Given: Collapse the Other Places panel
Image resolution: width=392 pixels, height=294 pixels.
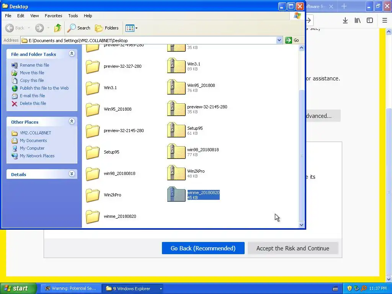Looking at the screenshot, I should (72, 121).
